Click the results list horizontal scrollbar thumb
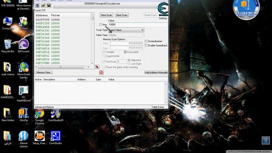 coord(61,67)
